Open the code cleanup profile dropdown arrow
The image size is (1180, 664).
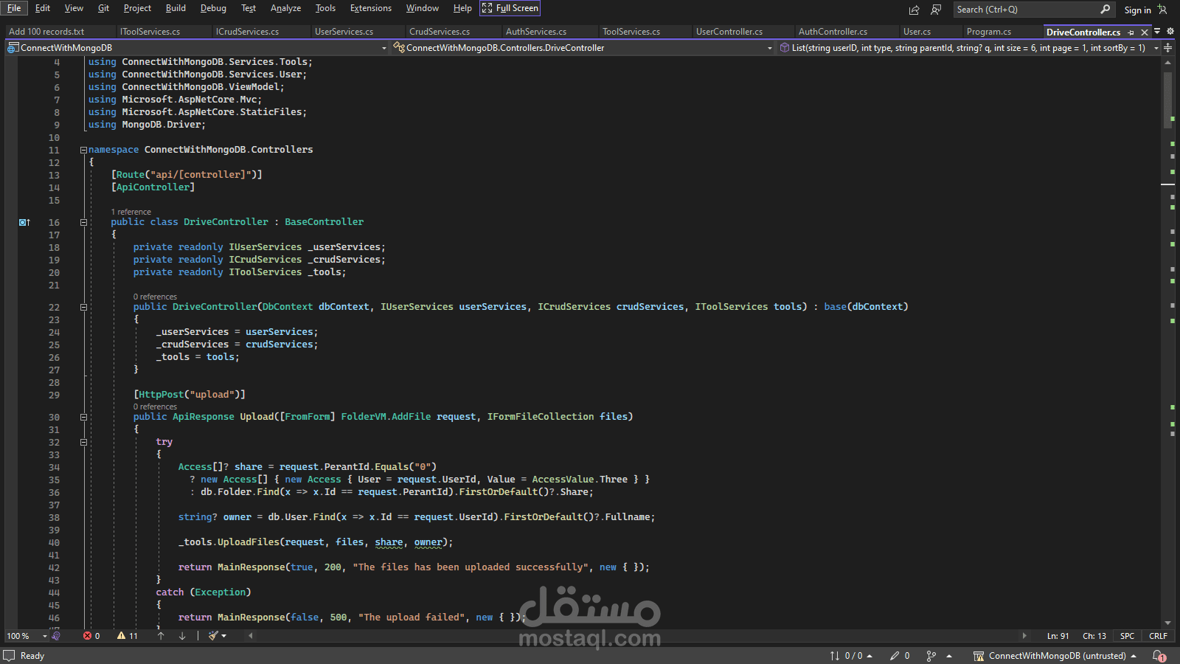tap(224, 636)
